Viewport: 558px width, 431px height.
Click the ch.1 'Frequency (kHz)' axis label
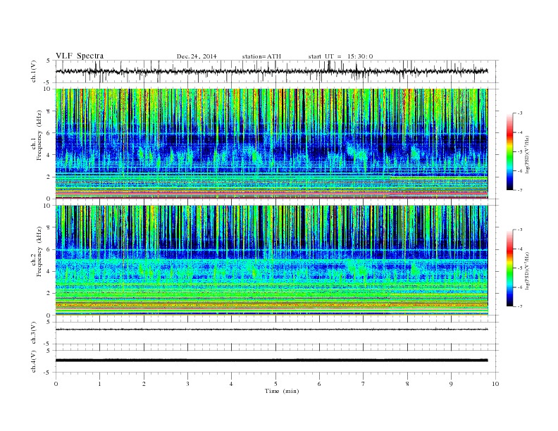(x=39, y=135)
